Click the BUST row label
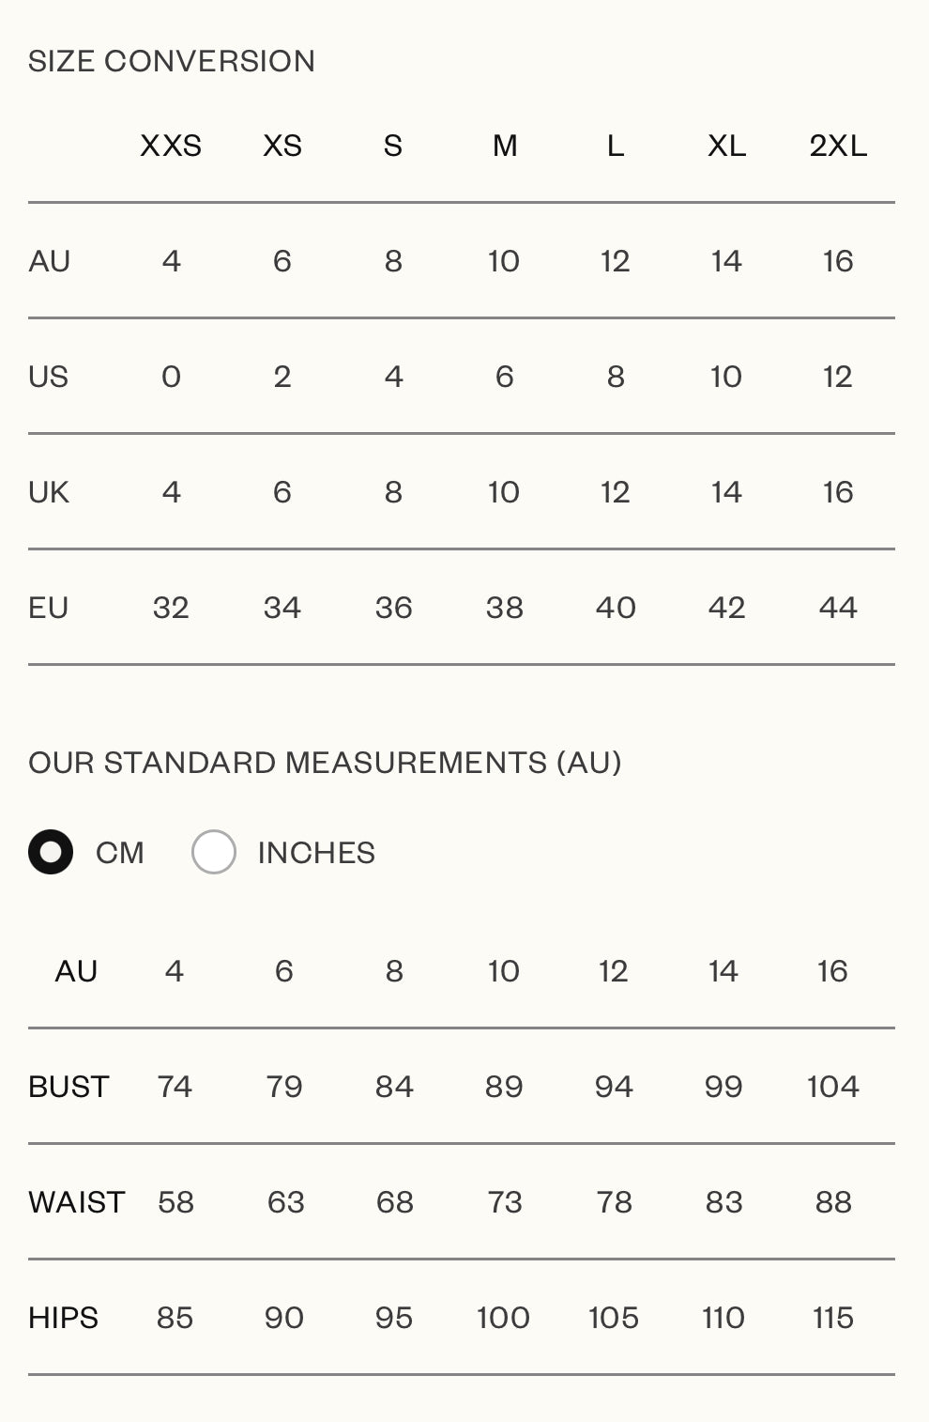This screenshot has width=929, height=1422. (69, 1087)
